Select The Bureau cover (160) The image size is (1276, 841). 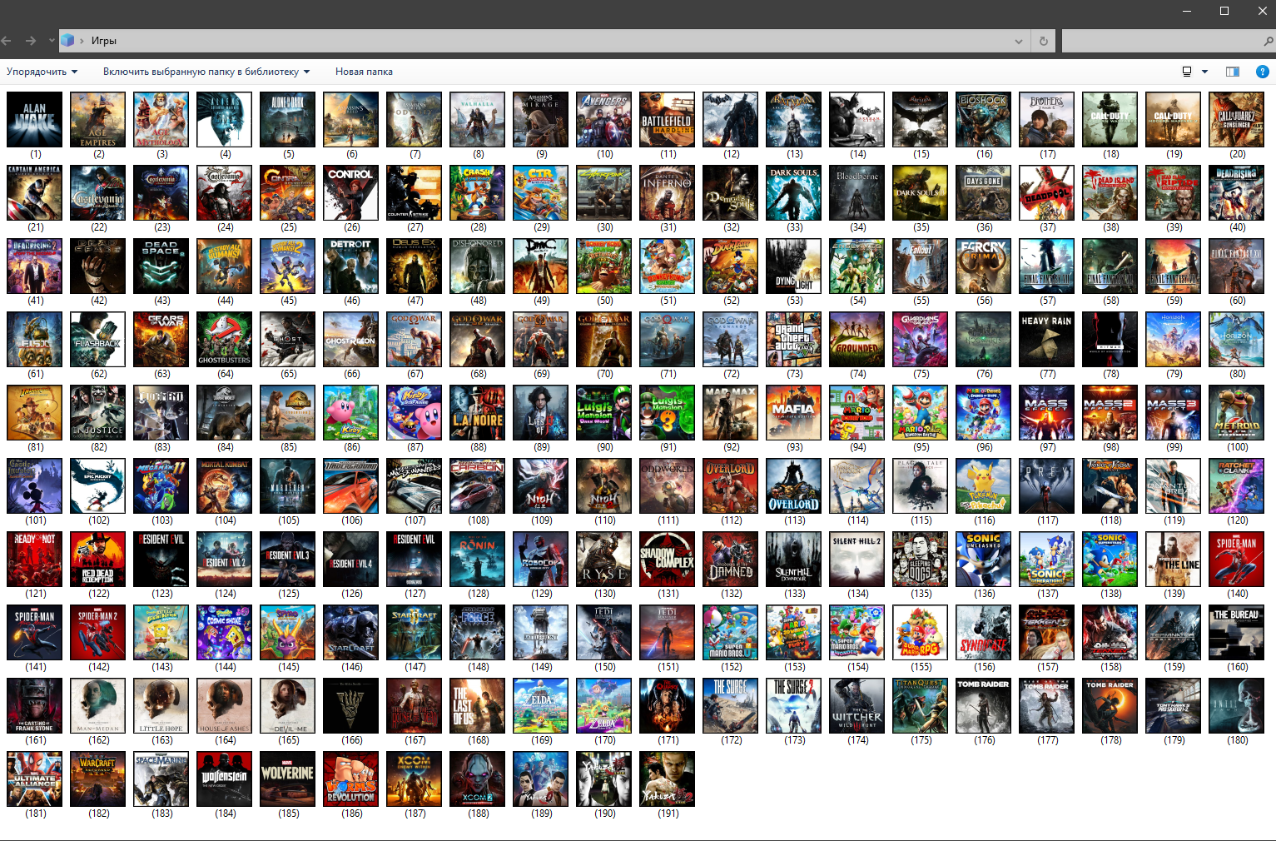click(1237, 633)
